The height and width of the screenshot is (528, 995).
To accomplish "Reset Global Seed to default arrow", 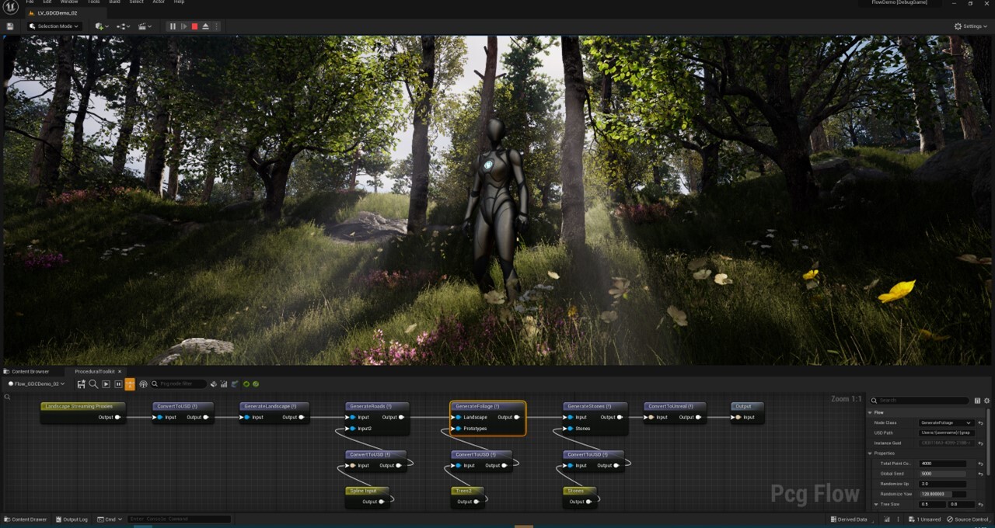I will [x=981, y=474].
